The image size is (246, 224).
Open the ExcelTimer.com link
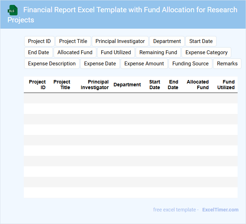pos(220,210)
